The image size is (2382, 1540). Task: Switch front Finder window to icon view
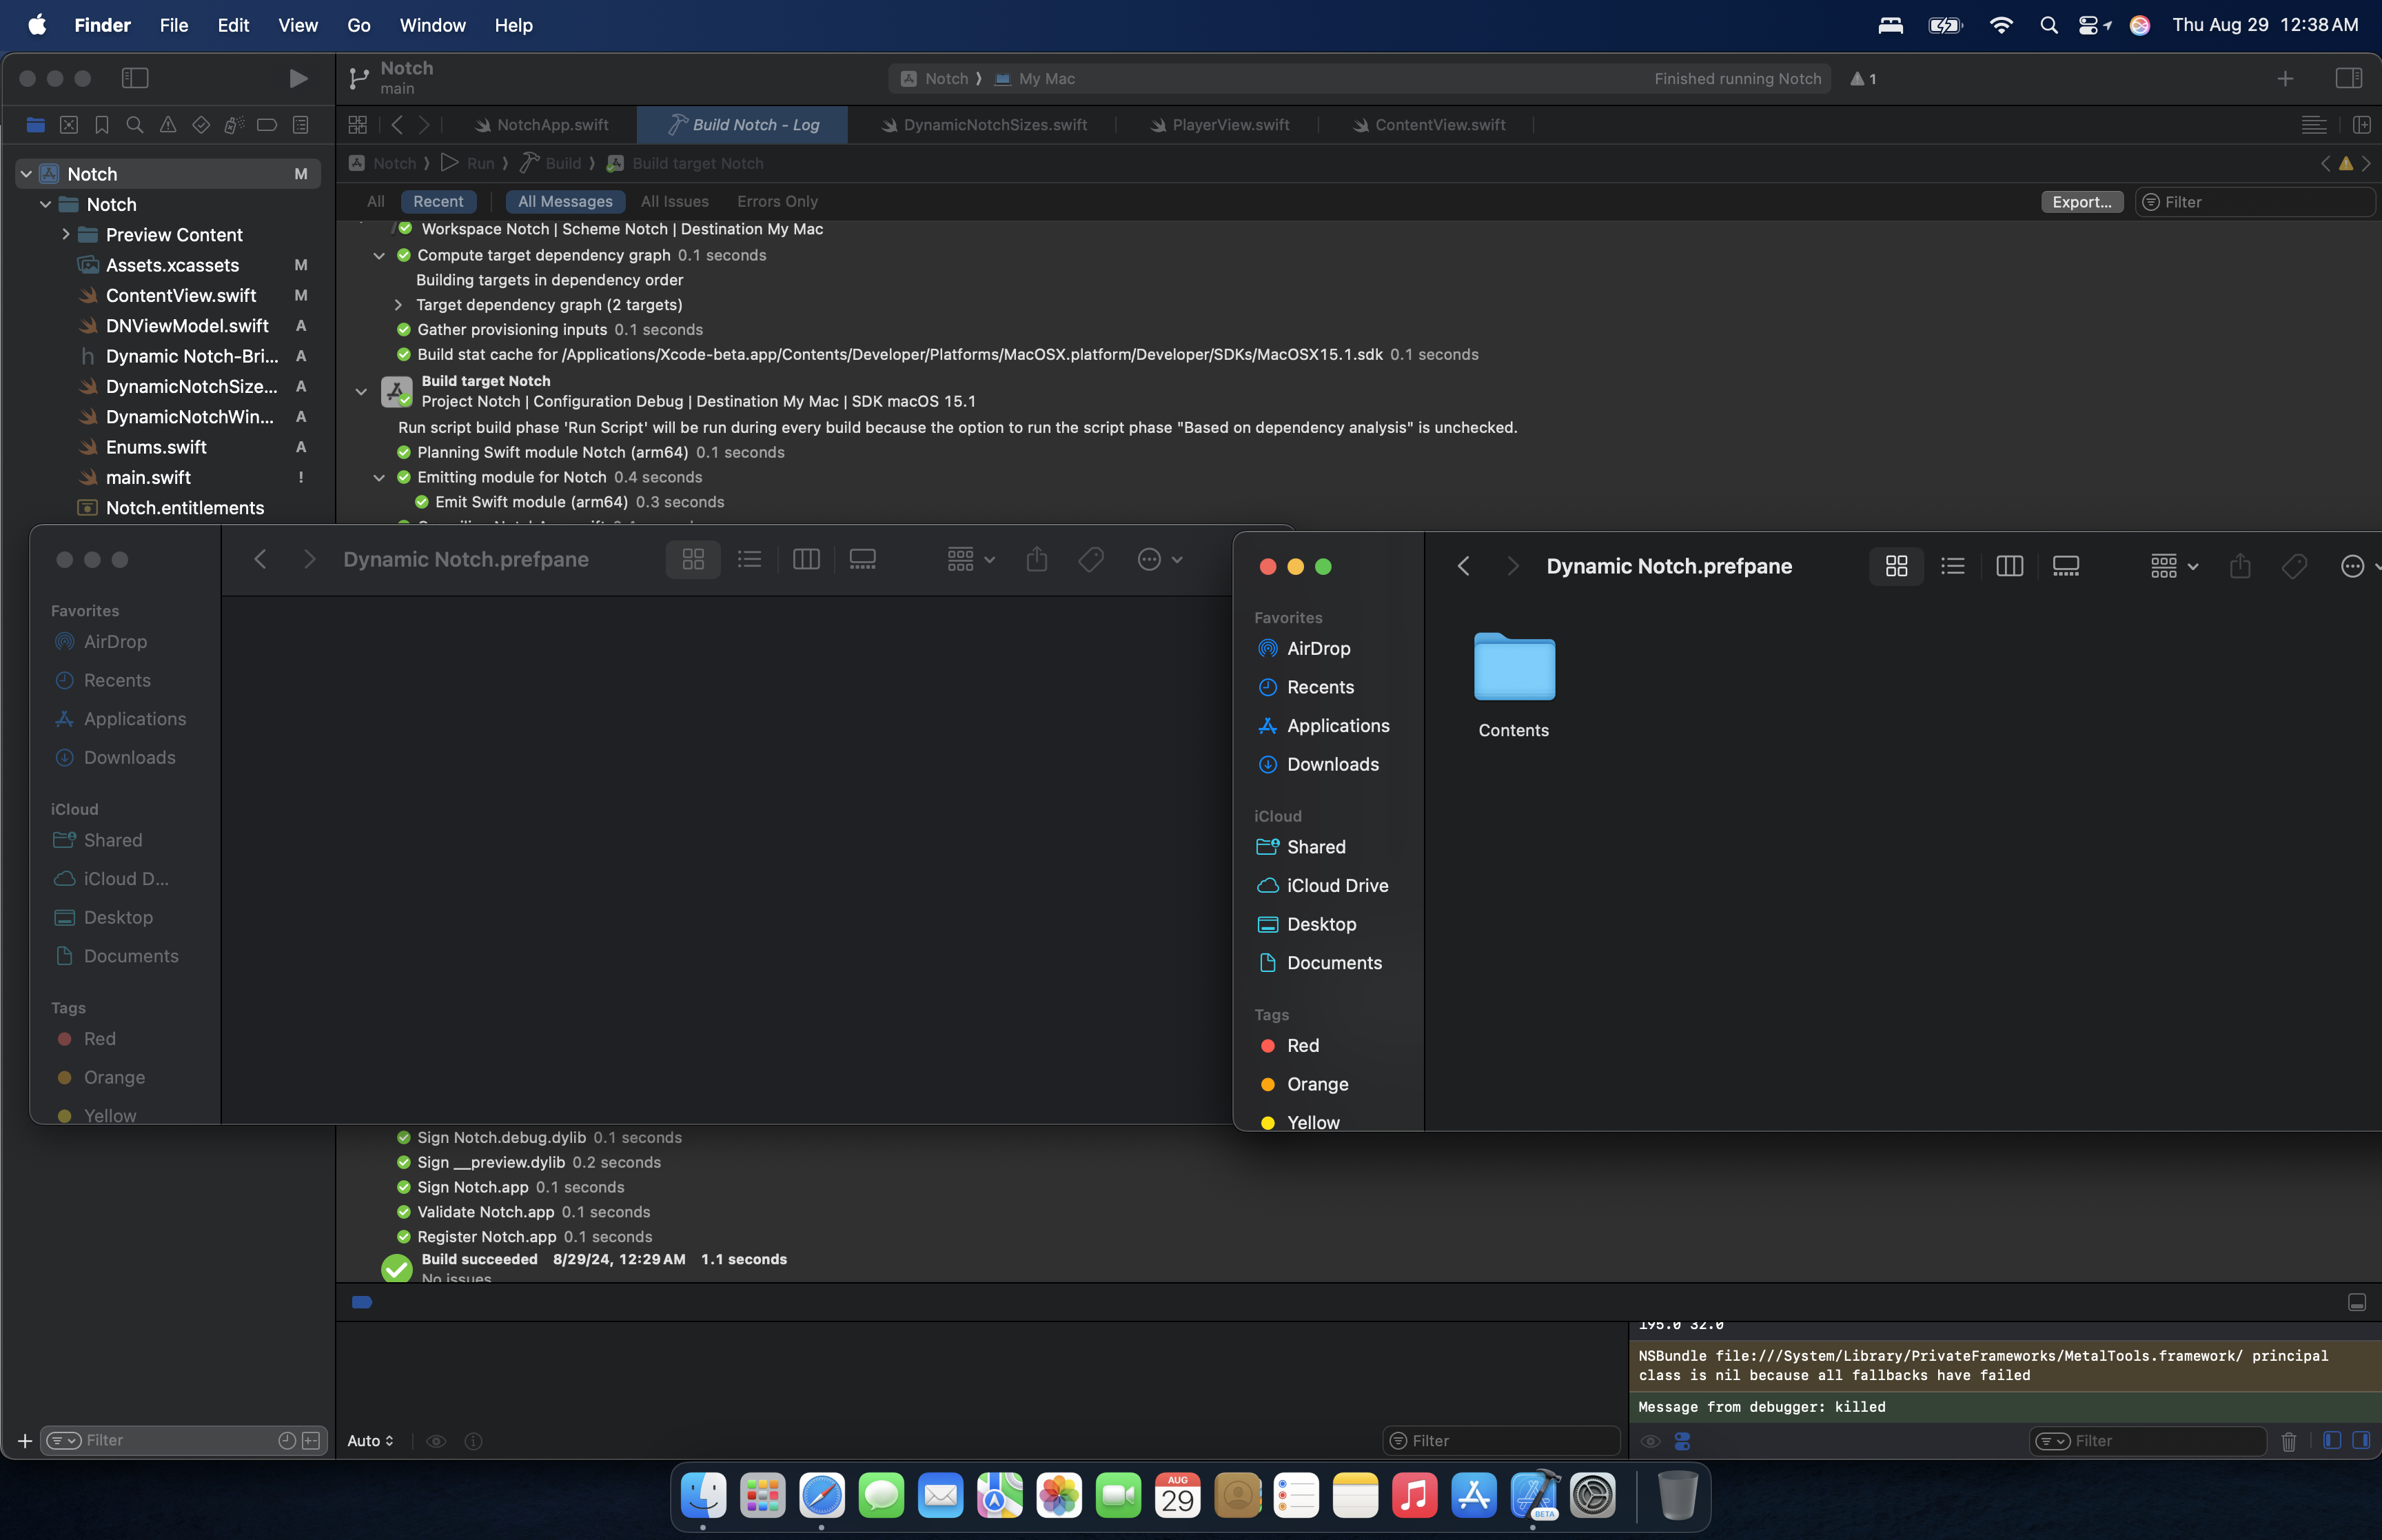click(x=1896, y=566)
